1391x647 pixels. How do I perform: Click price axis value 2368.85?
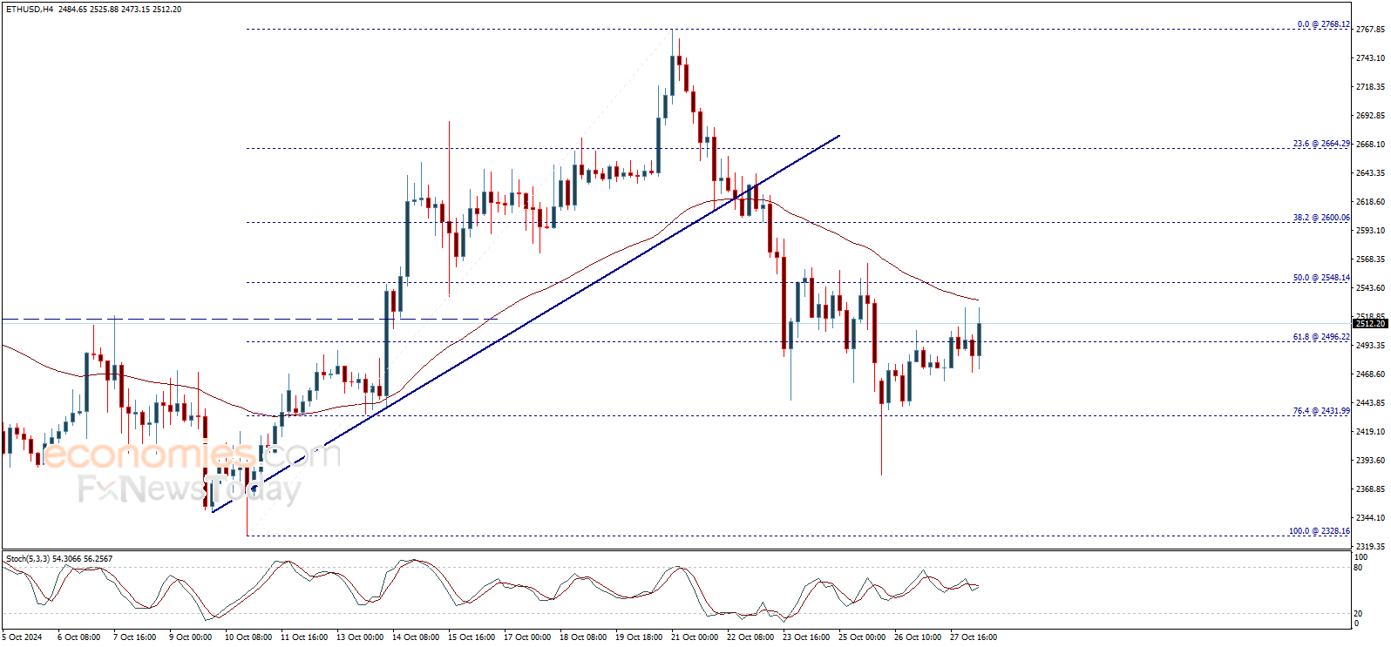pyautogui.click(x=1370, y=489)
